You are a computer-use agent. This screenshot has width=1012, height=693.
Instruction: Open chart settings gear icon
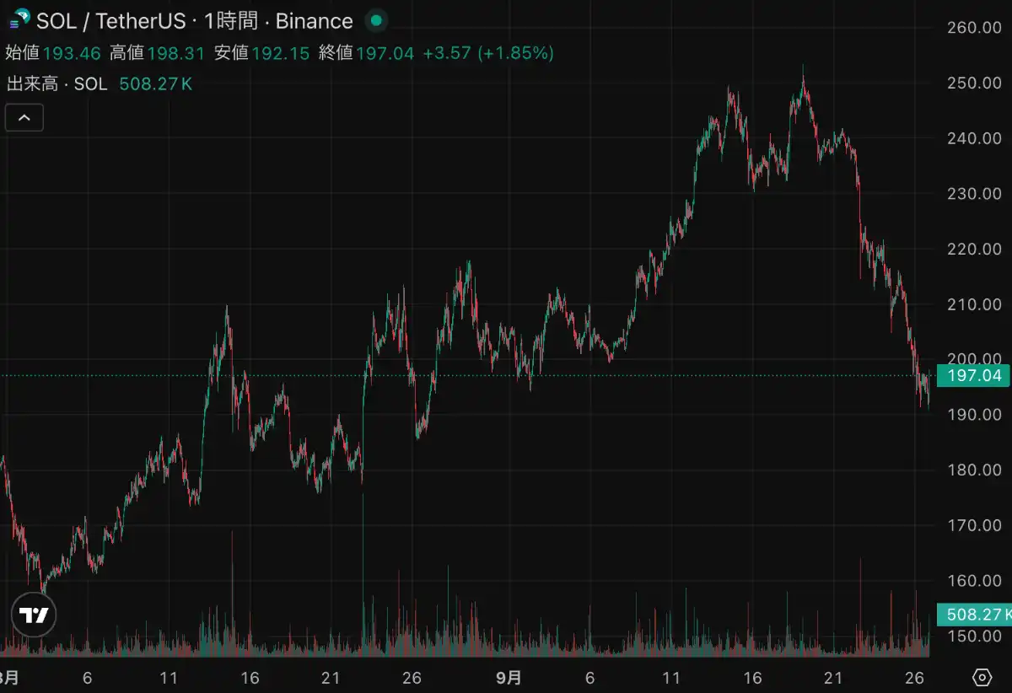tap(982, 677)
